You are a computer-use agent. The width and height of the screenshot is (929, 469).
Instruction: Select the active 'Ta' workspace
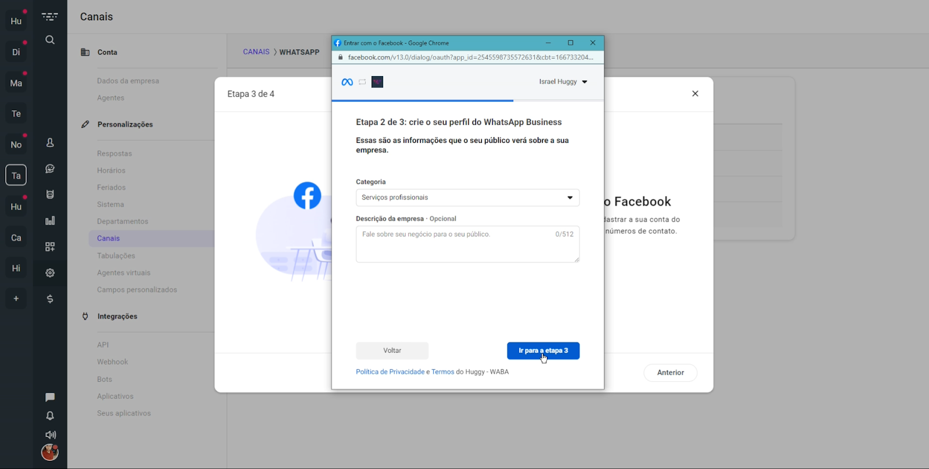tap(16, 175)
